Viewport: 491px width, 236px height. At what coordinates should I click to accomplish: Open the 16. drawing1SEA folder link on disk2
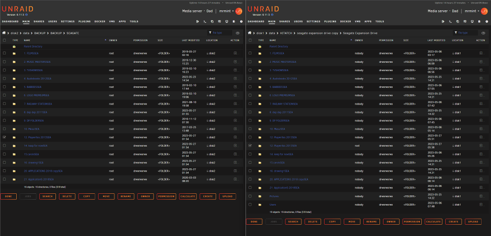tap(33, 163)
